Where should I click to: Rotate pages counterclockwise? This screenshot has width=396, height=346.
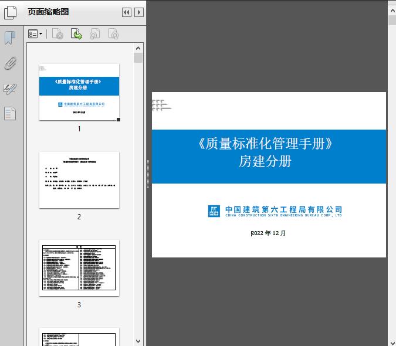[x=95, y=34]
